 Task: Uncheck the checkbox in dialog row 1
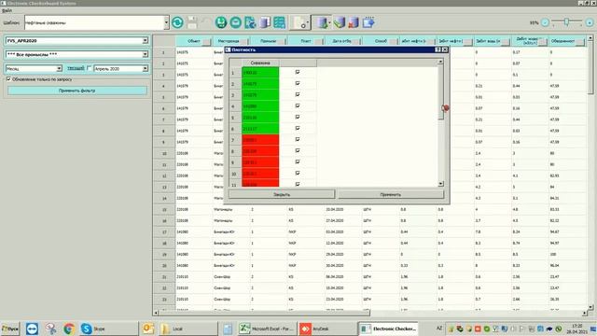pos(298,72)
